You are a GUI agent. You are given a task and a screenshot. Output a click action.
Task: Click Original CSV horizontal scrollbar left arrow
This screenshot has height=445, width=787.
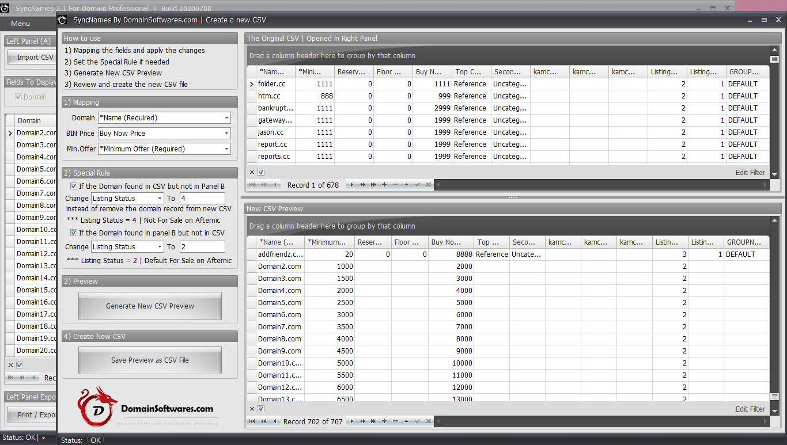[437, 185]
